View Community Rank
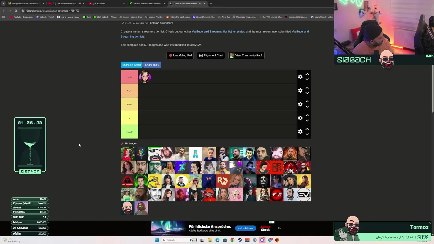This screenshot has height=244, width=434. click(246, 55)
